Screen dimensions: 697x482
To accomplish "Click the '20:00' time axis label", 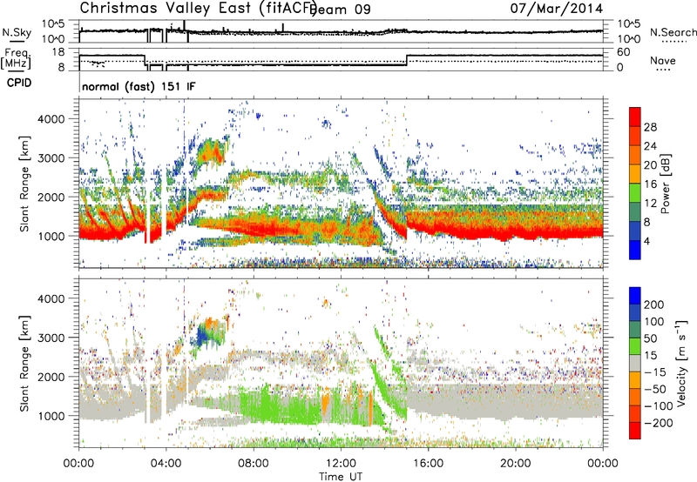I will 516,464.
